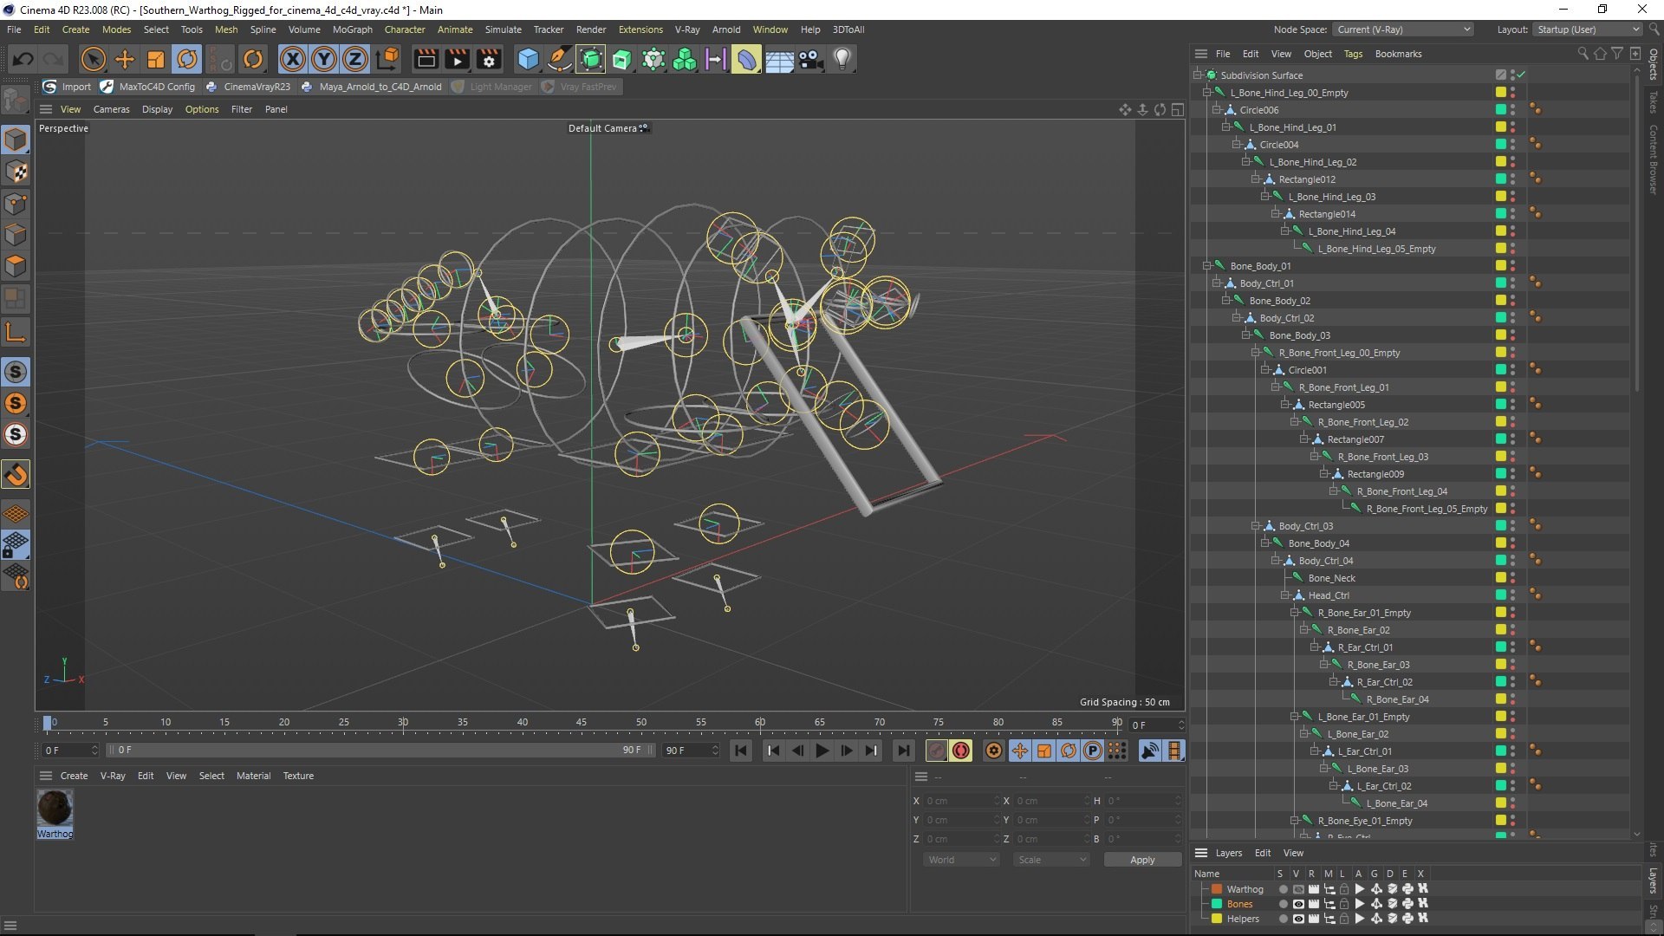Click the Snap magnet icon in left toolbar
The height and width of the screenshot is (936, 1664).
click(x=16, y=474)
